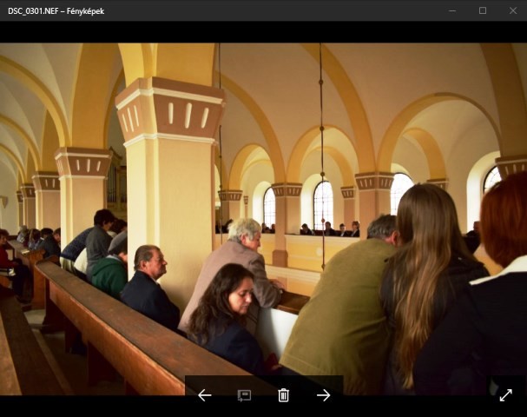
Task: Advance to the next photo with right arrow
Action: pos(323,395)
